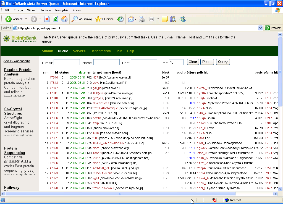Click the BioInfoBank Meta Server logo
The height and width of the screenshot is (204, 283).
[x=20, y=39]
